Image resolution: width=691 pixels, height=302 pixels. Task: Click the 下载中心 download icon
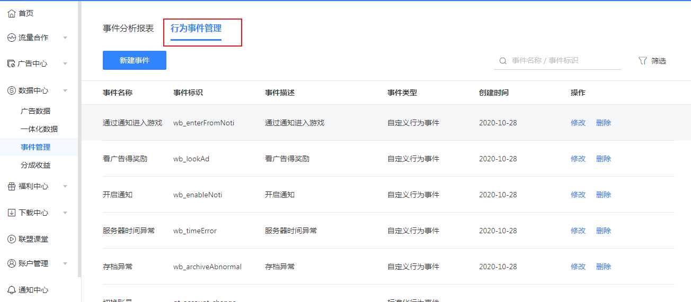point(12,213)
